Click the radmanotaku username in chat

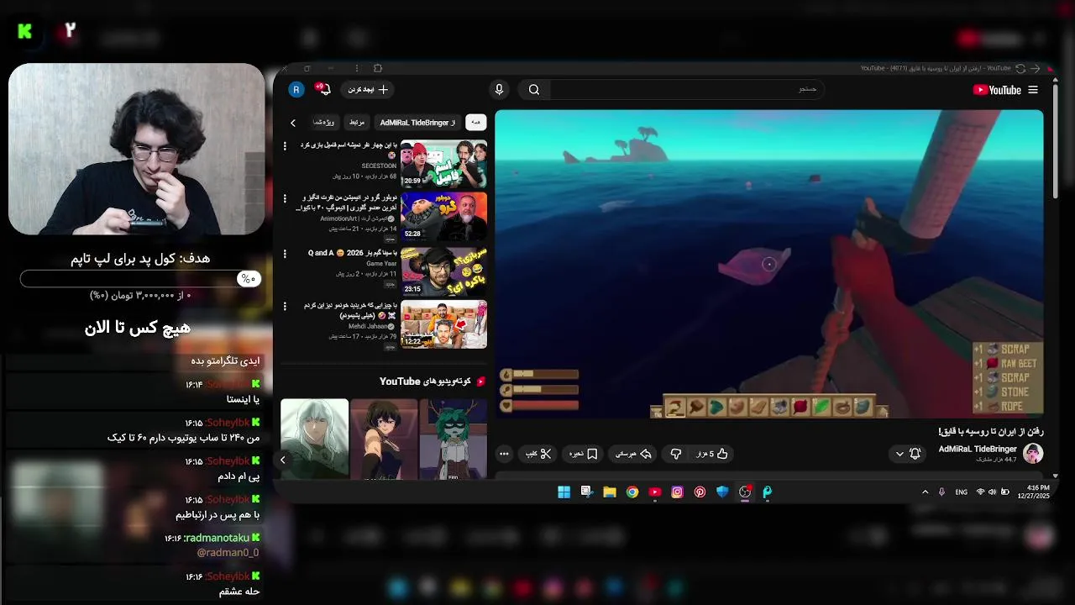coord(216,538)
